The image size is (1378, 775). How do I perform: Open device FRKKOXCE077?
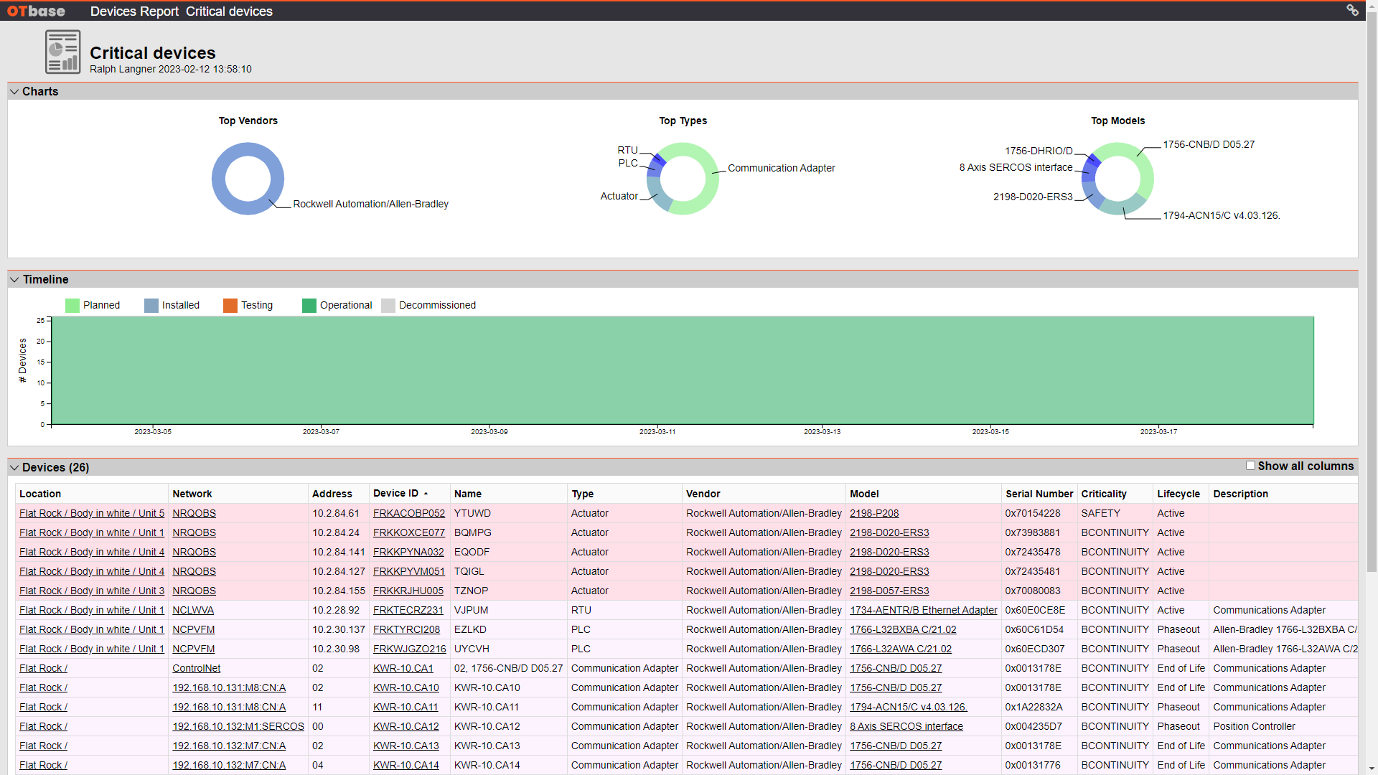[409, 533]
